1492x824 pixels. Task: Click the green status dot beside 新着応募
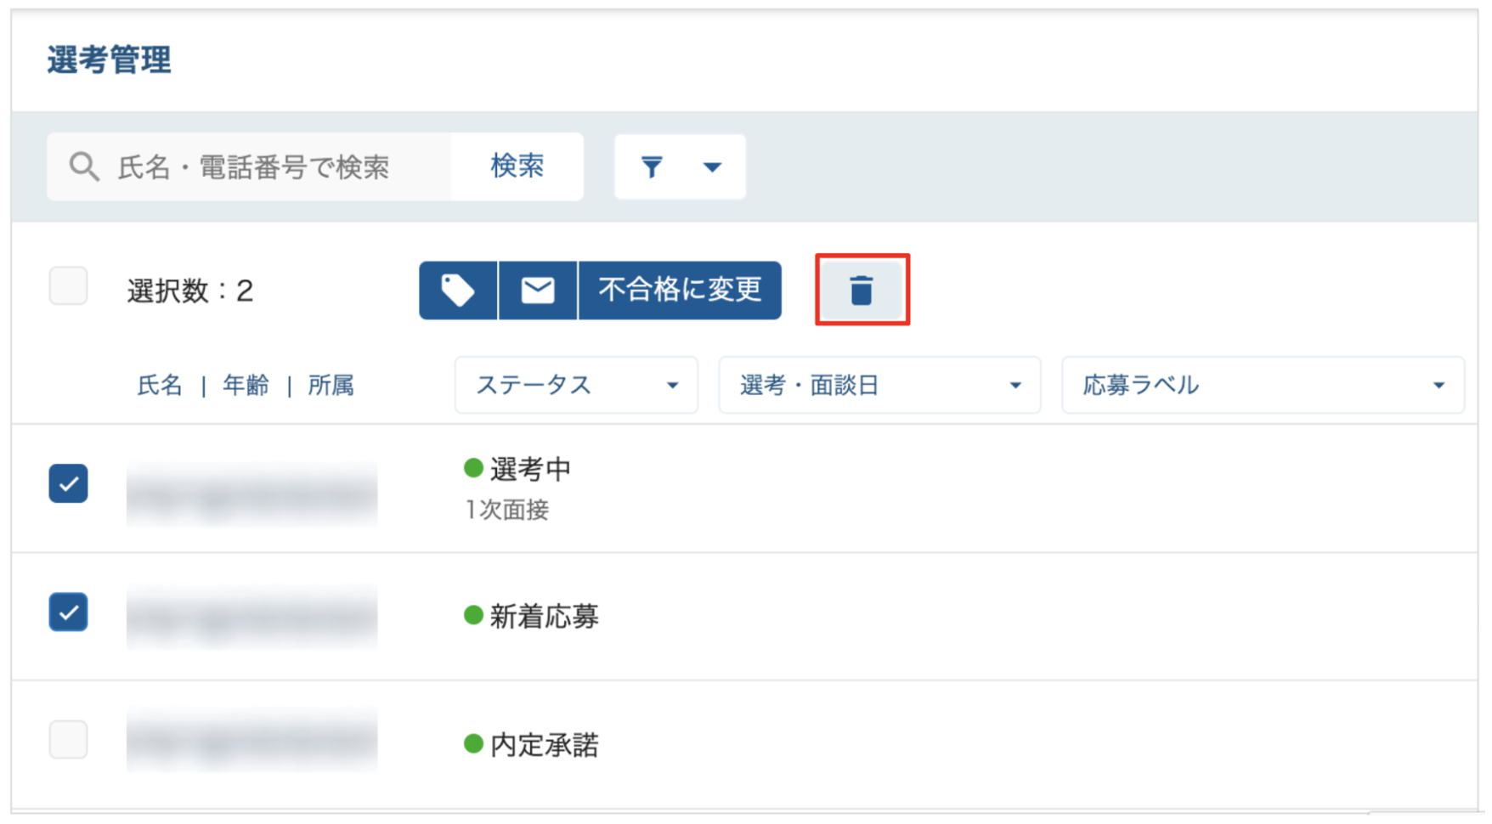[473, 615]
